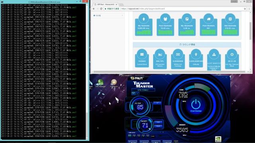The height and width of the screenshot is (143, 255).
Task: Click the PALIT logo in ThunderMaster
Action: click(137, 78)
